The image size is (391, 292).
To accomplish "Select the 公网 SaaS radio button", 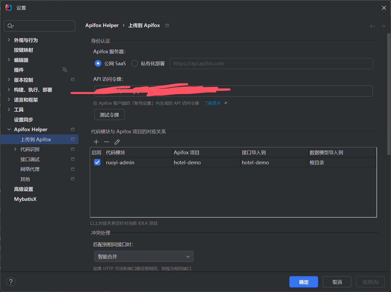I will (98, 64).
